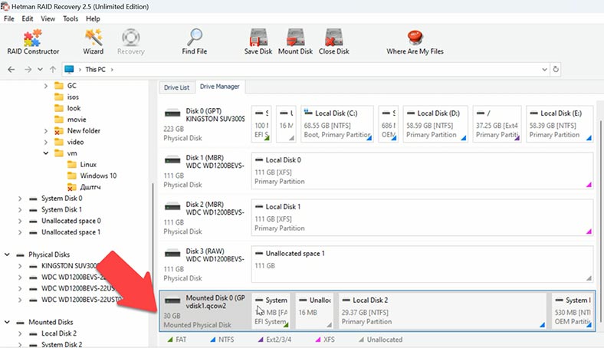Select Disk 3 RAW drive icon
The image size is (604, 348).
pos(172,254)
